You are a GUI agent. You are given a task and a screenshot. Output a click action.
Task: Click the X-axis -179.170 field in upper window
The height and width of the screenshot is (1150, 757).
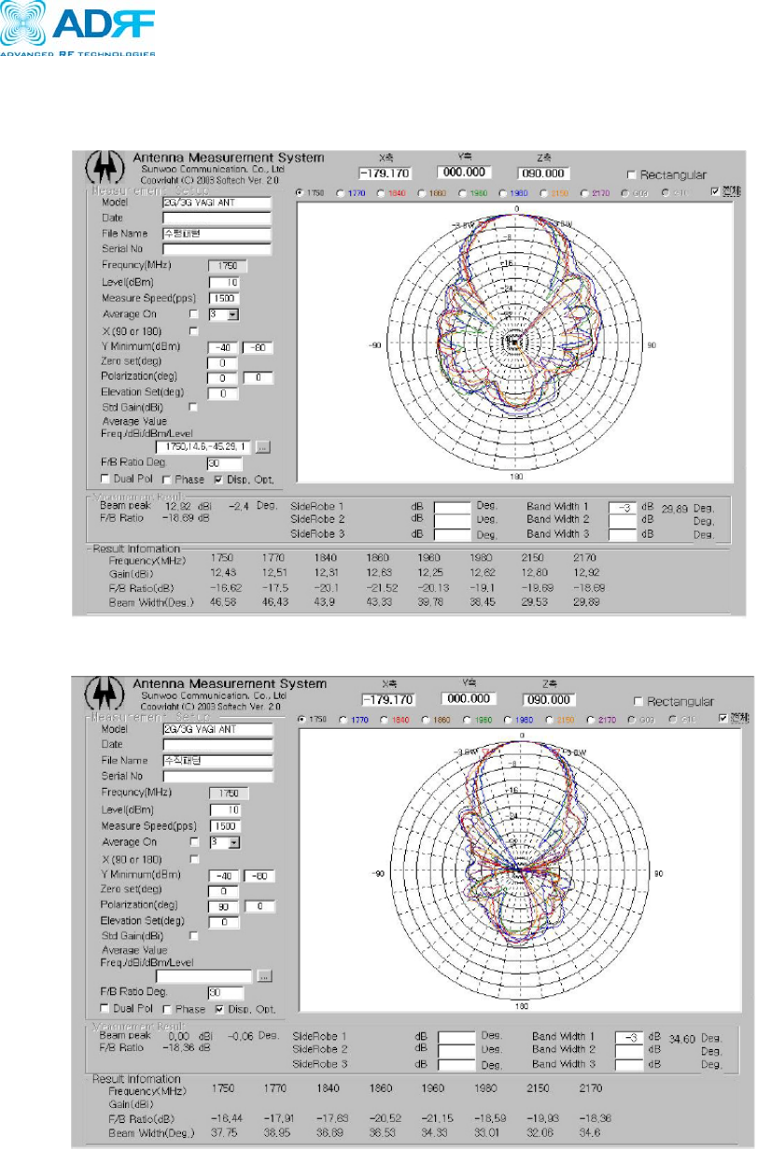[387, 174]
